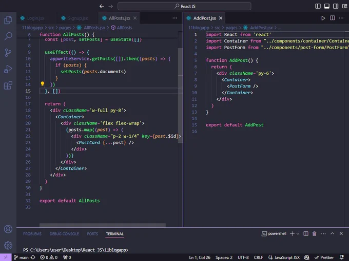Screen dimensions: 349x261
Task: Click the Copilot status icon in status bar
Action: (307, 257)
